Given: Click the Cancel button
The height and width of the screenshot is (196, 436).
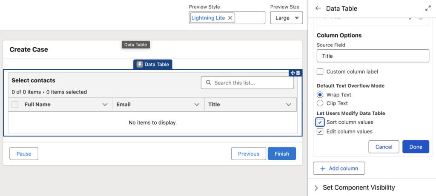Looking at the screenshot, I should pyautogui.click(x=384, y=147).
